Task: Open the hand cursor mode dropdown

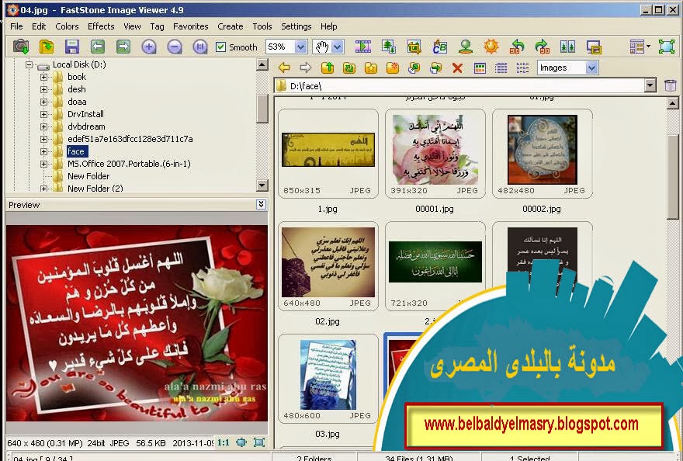Action: (338, 47)
